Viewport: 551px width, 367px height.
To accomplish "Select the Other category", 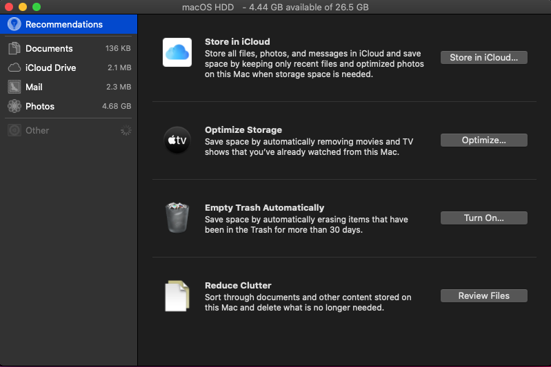I will tap(68, 131).
